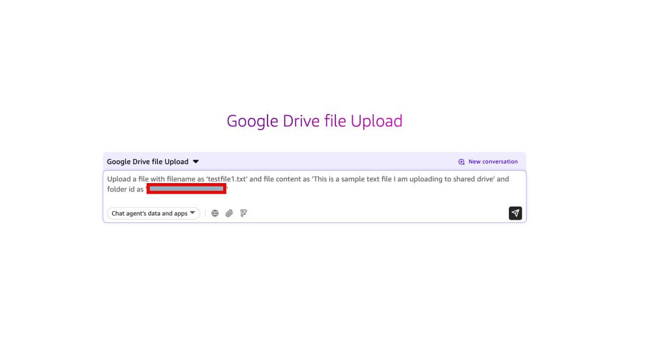Click the New conversation magnifier-plus icon
This screenshot has height=361, width=668.
click(x=461, y=162)
